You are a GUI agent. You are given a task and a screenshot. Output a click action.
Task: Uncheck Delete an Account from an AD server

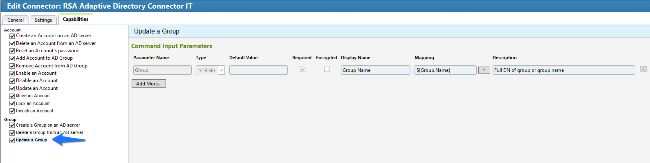12,43
